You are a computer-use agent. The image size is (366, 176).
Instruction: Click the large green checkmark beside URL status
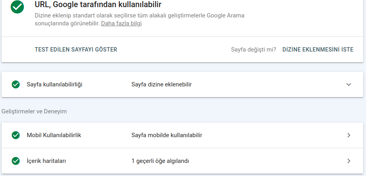[17, 7]
